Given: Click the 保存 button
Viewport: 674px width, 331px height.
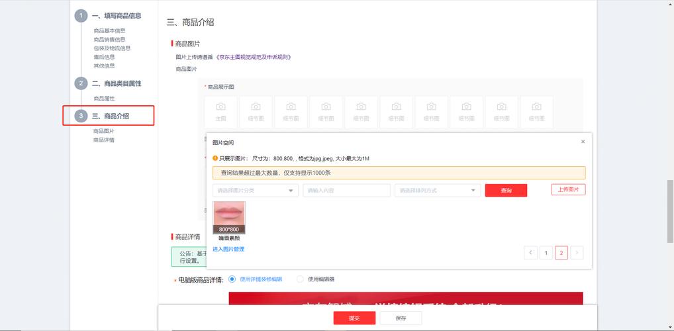Looking at the screenshot, I should pos(401,318).
